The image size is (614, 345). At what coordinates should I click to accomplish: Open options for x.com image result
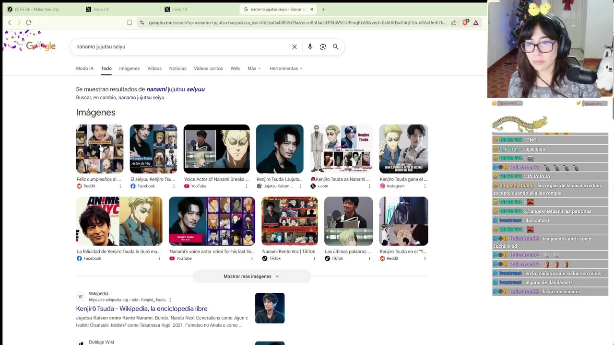click(370, 186)
